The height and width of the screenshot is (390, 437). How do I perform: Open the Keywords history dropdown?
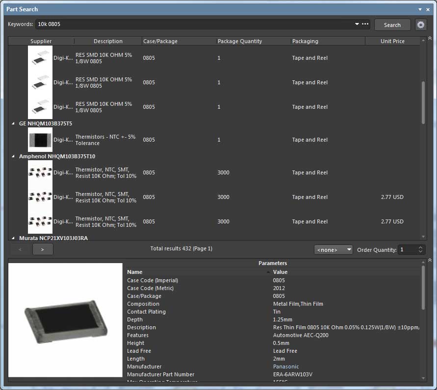click(357, 24)
